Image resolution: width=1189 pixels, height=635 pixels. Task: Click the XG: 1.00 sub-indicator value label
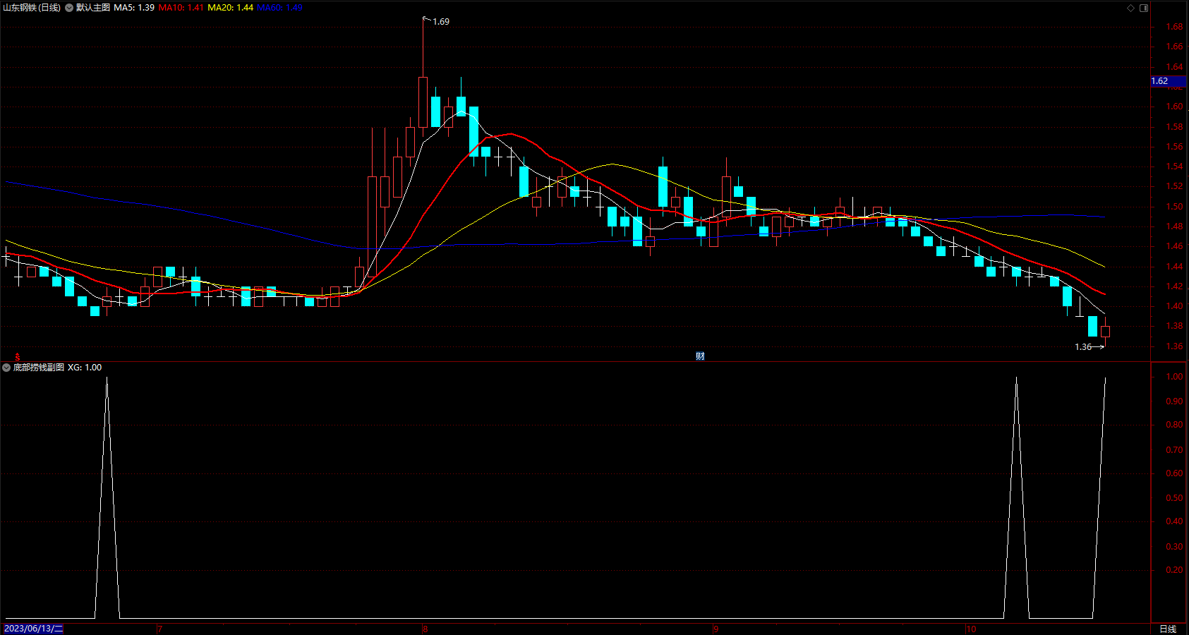click(85, 368)
